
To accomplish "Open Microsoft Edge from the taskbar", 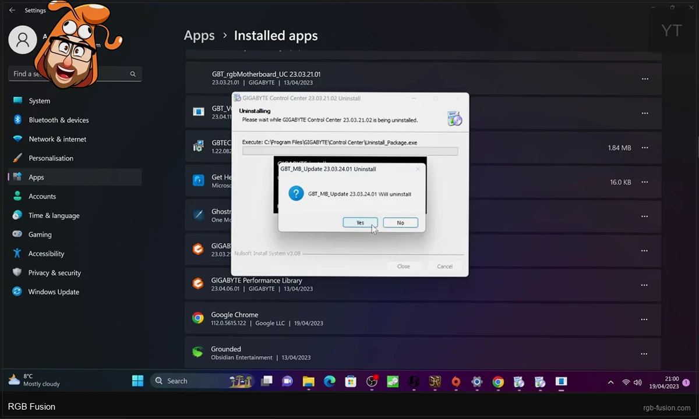I will tap(330, 382).
